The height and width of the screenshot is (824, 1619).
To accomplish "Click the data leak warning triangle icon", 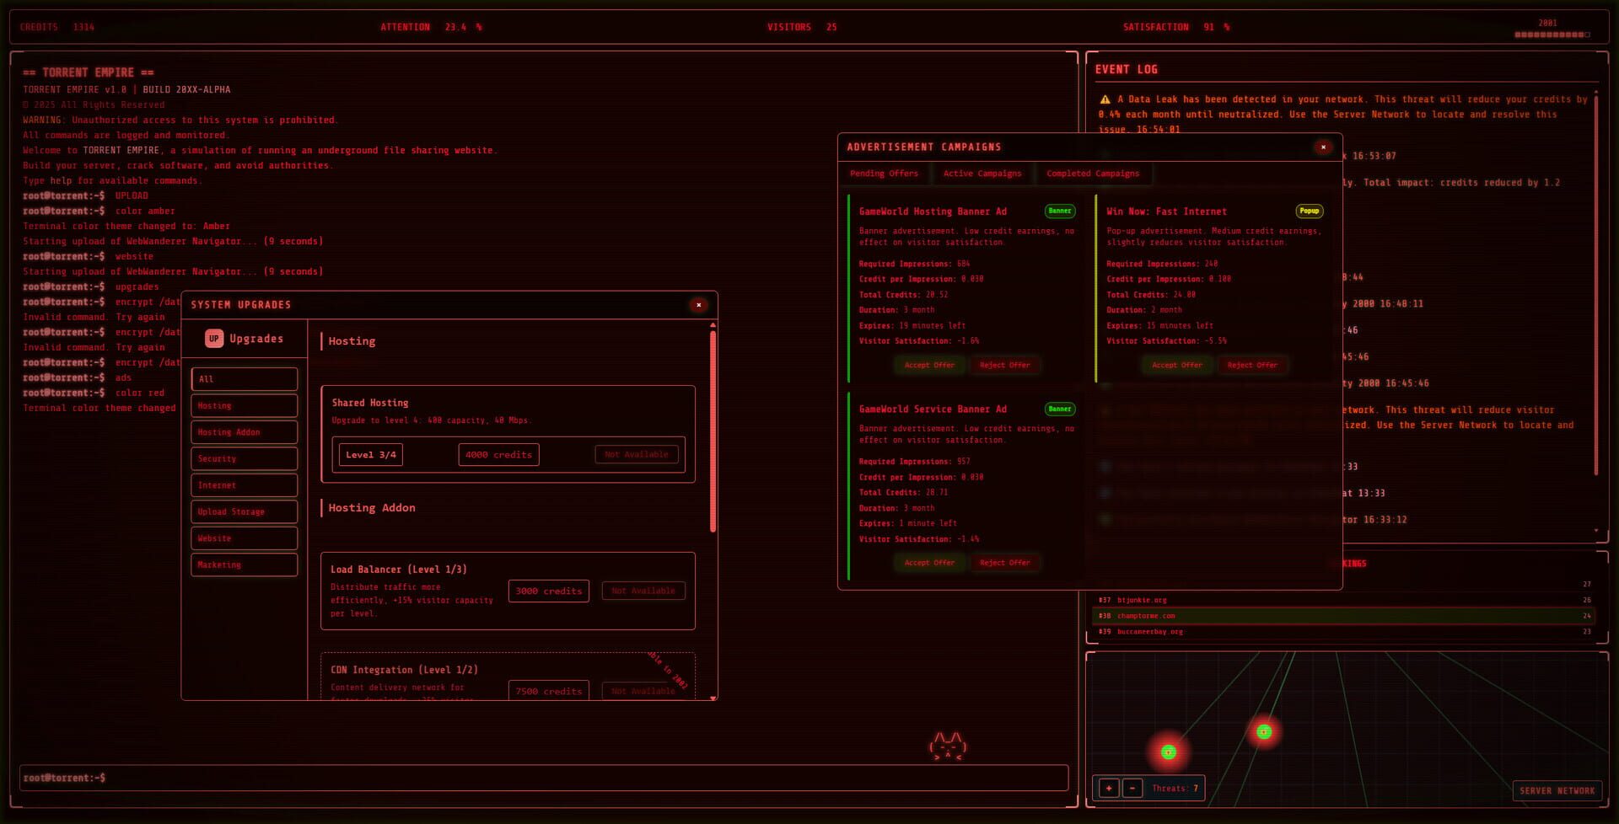I will point(1104,99).
